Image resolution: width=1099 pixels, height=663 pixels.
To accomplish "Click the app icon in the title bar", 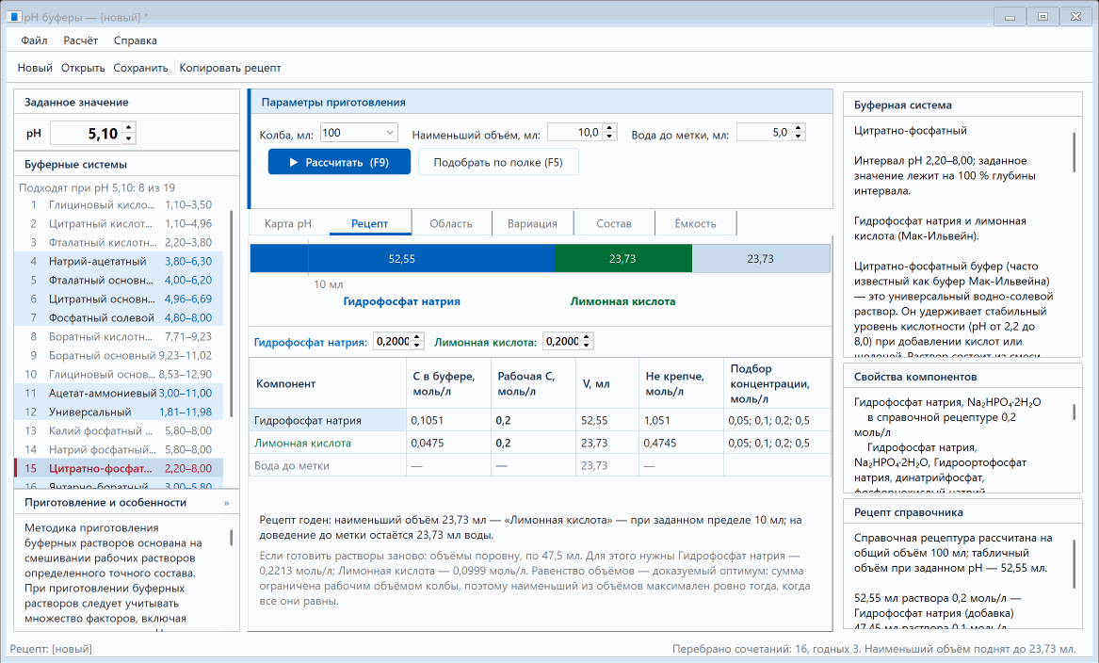I will click(14, 17).
